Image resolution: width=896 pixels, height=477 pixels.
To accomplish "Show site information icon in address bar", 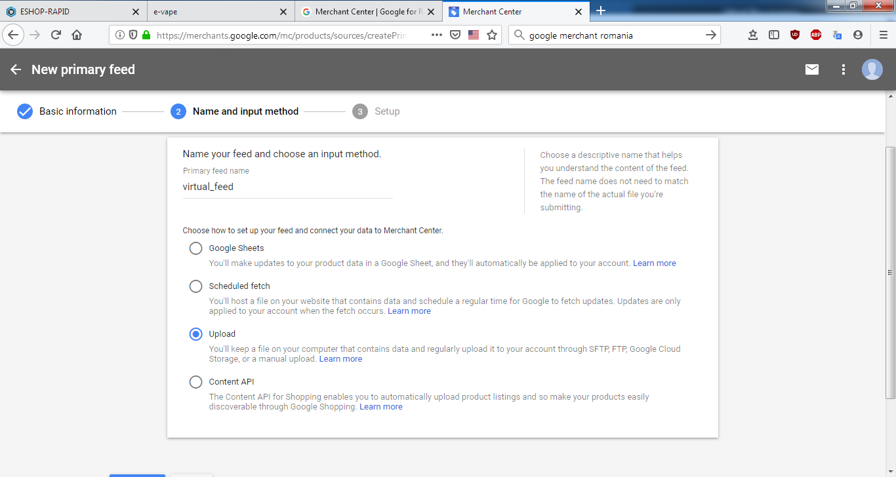I will tap(120, 35).
